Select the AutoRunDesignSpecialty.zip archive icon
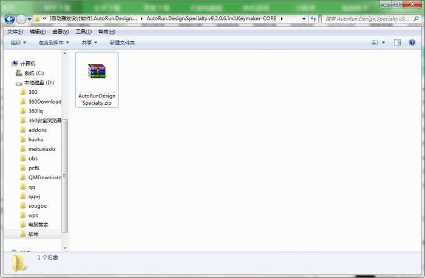 tap(97, 71)
